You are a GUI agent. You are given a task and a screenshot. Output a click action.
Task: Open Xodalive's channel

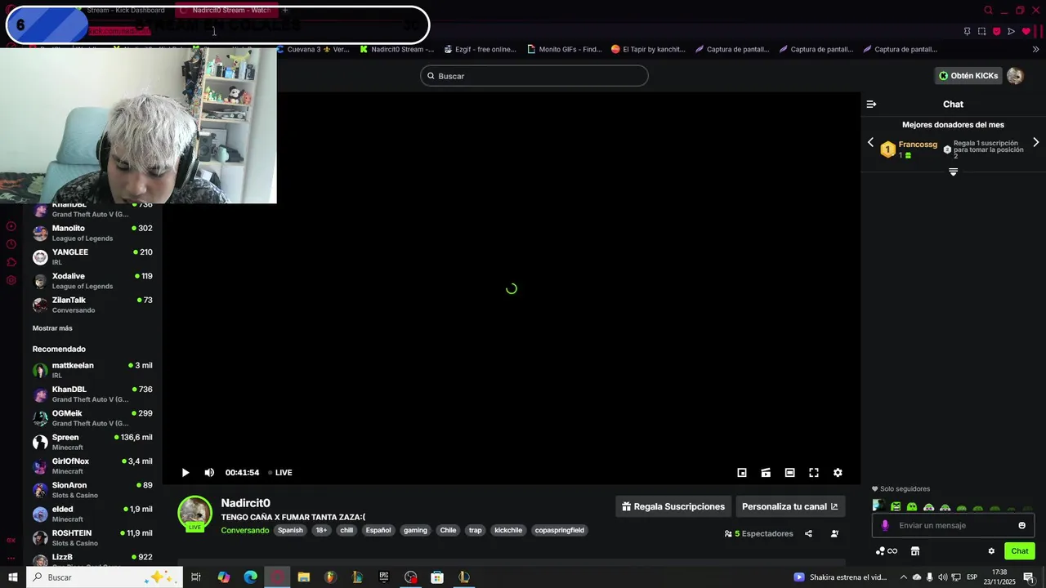[x=92, y=281]
